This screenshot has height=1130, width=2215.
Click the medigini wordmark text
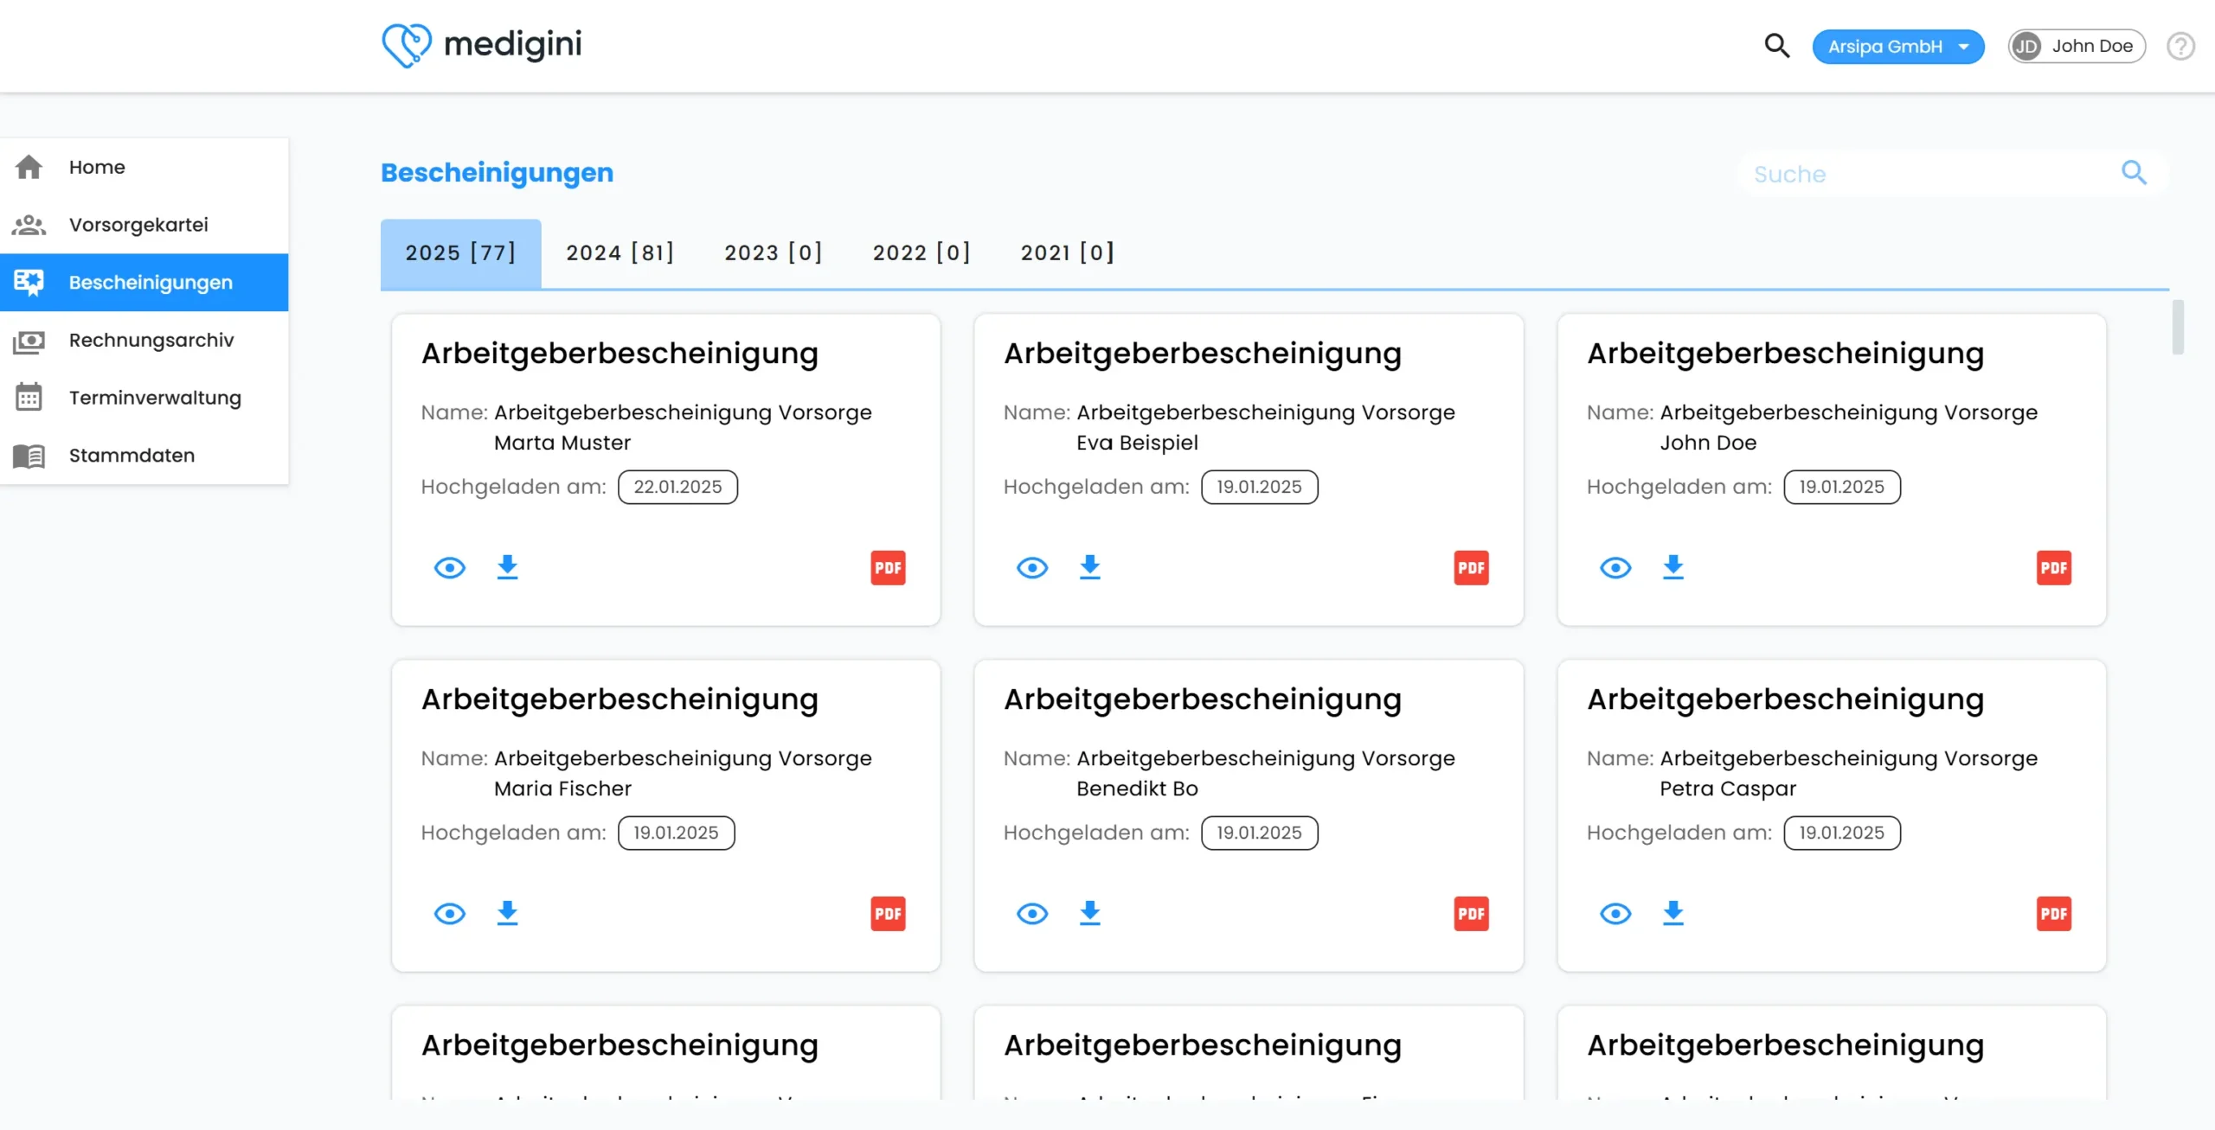(x=512, y=45)
